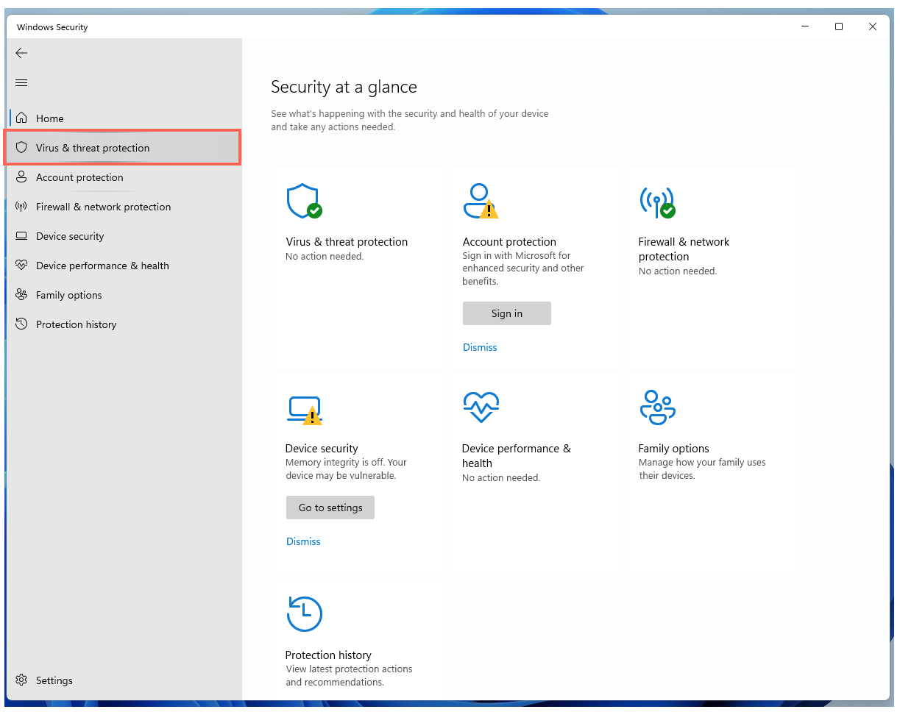Click the antenna icon beside Firewall & network protection in the sidebar
This screenshot has height=712, width=900.
tap(21, 206)
